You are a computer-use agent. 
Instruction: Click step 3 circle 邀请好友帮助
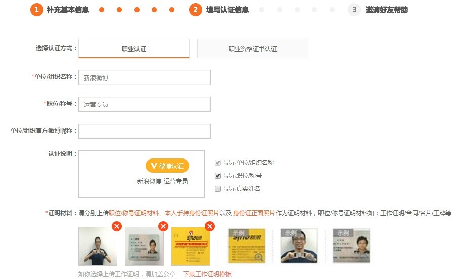[354, 10]
